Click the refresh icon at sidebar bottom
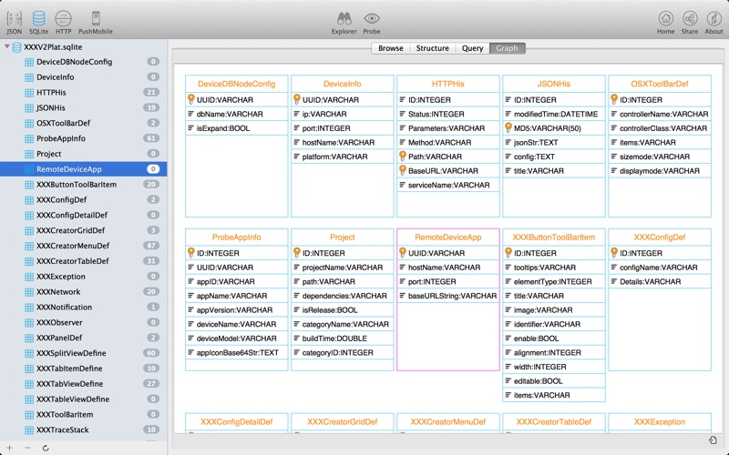This screenshot has height=455, width=729. tap(46, 448)
